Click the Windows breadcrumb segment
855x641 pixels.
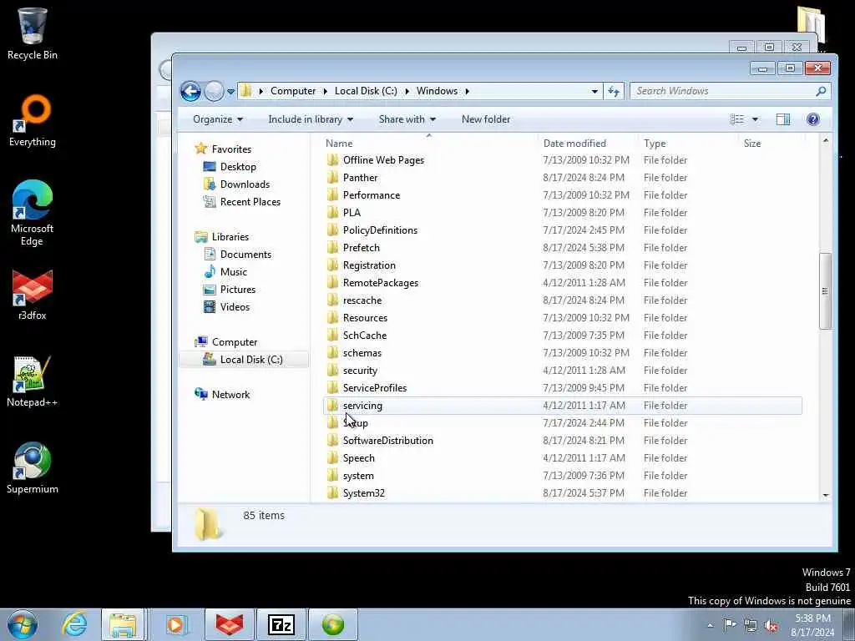pos(437,91)
